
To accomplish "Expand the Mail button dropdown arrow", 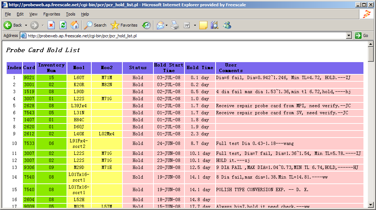I will pos(167,25).
